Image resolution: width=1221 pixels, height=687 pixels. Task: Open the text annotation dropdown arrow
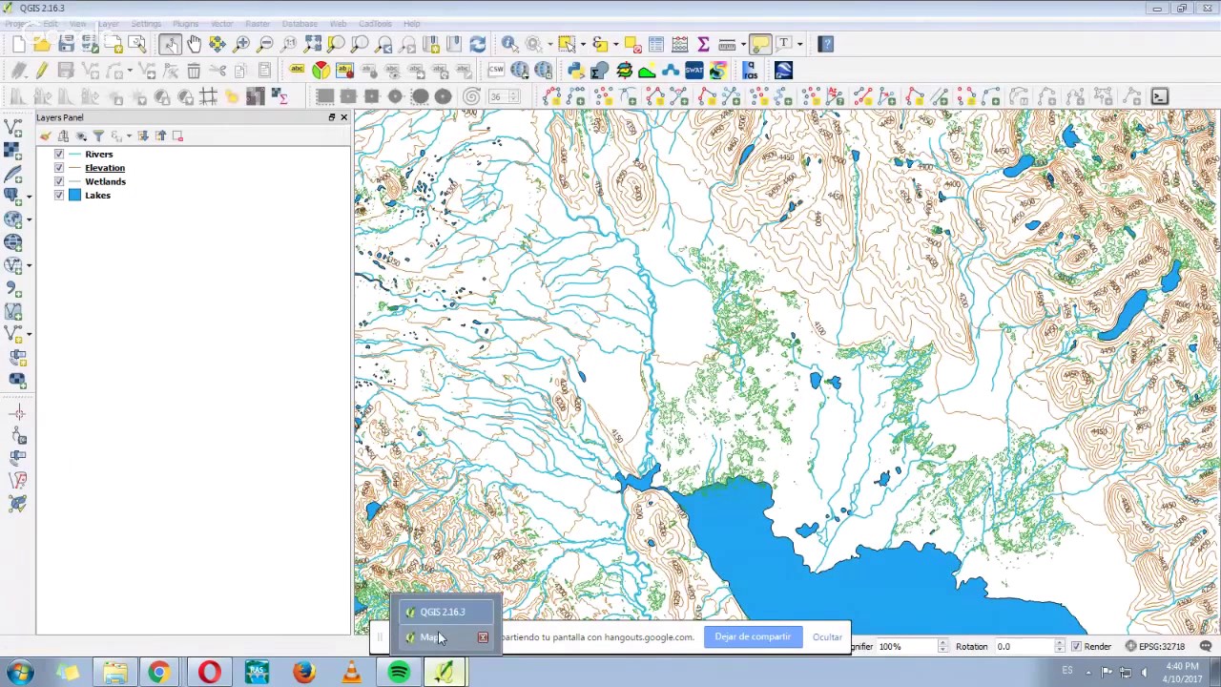[799, 44]
